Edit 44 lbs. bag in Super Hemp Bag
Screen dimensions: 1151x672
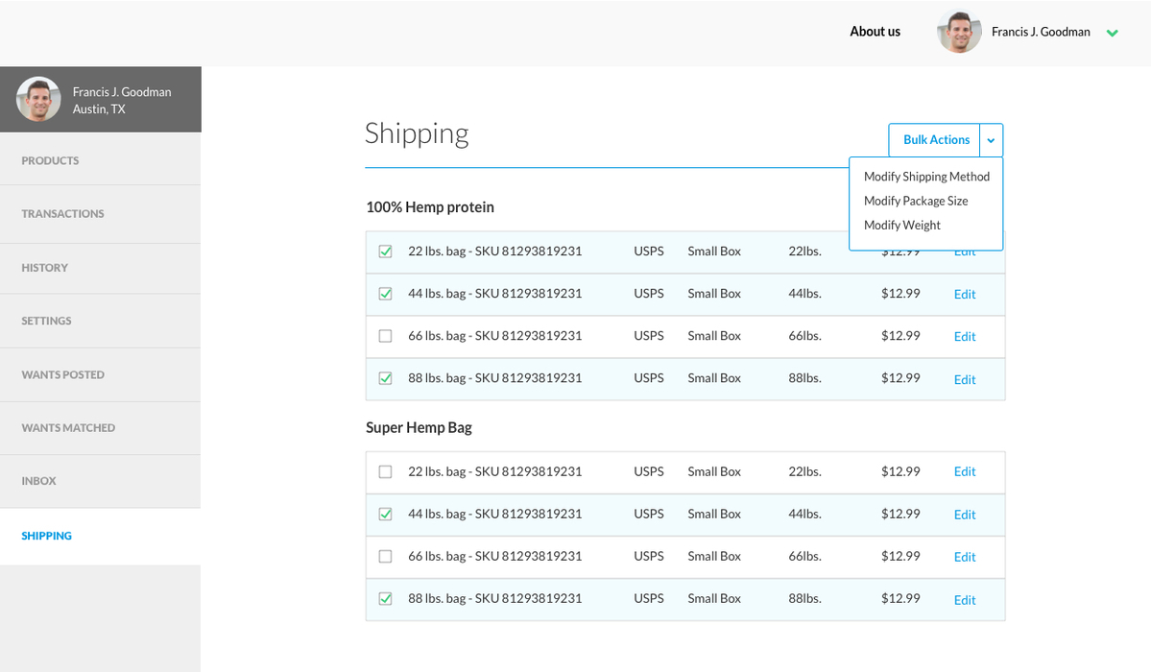(965, 515)
